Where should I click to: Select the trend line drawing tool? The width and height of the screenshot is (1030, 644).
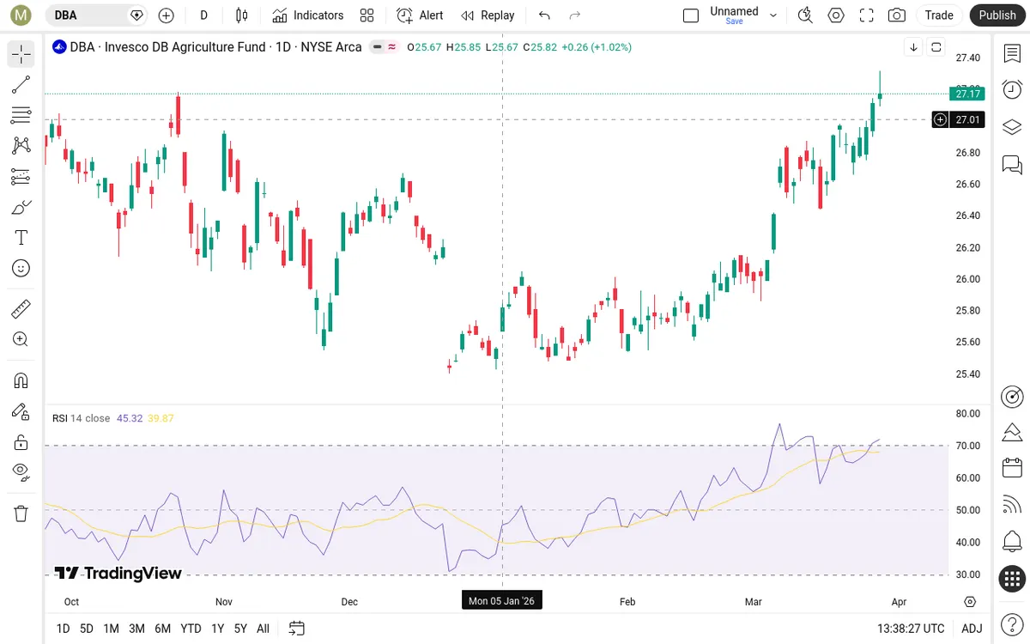[x=21, y=85]
